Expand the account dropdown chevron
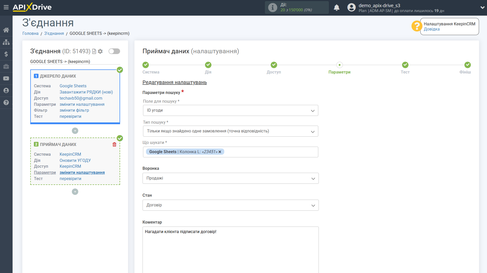This screenshot has width=487, height=273. click(482, 7)
